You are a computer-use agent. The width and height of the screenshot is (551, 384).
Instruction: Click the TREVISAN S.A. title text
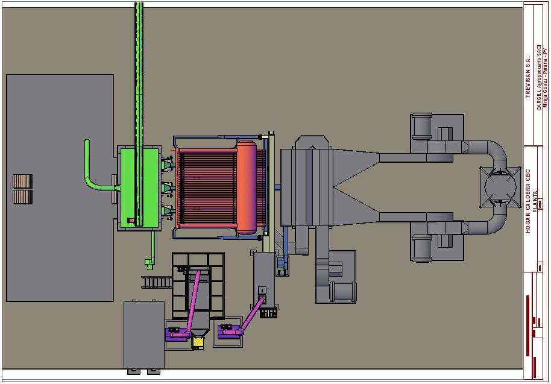point(527,76)
